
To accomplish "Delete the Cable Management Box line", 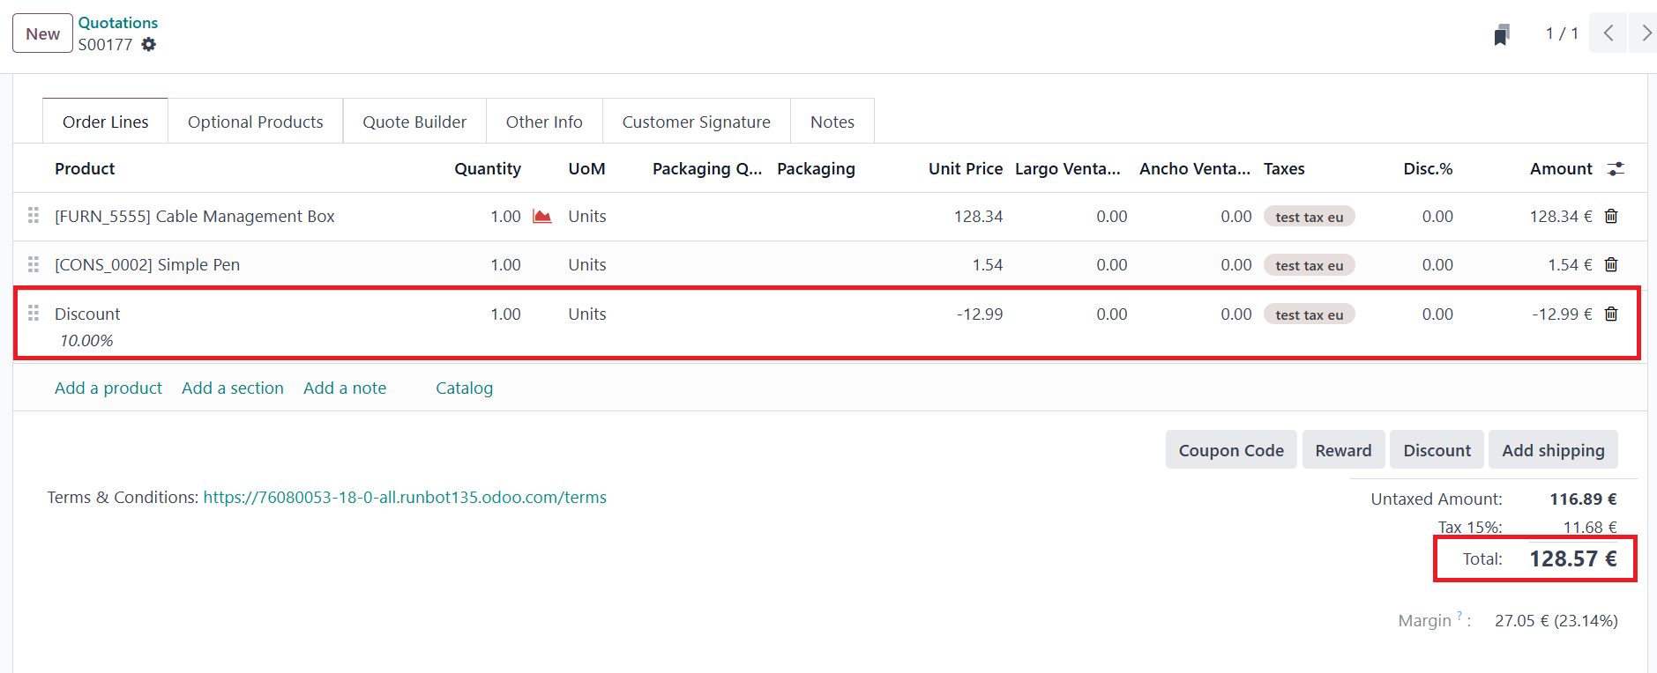I will tap(1611, 217).
